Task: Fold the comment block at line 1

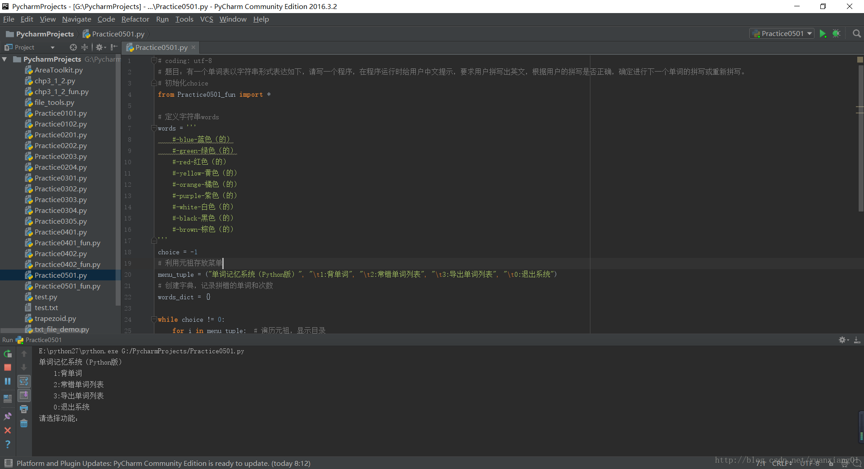Action: coord(154,61)
